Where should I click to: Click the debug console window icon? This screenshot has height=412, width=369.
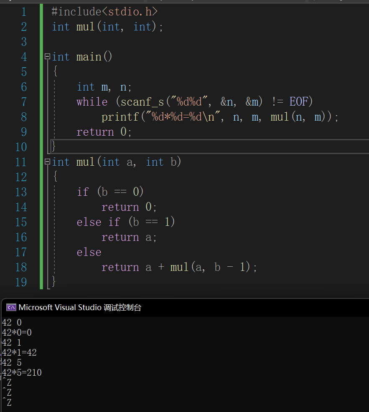tap(11, 307)
